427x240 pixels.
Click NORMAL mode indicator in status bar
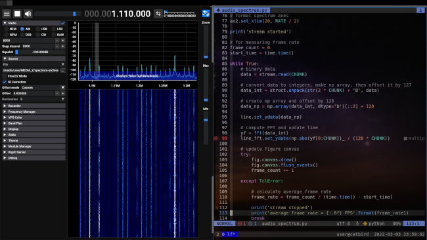(225, 224)
